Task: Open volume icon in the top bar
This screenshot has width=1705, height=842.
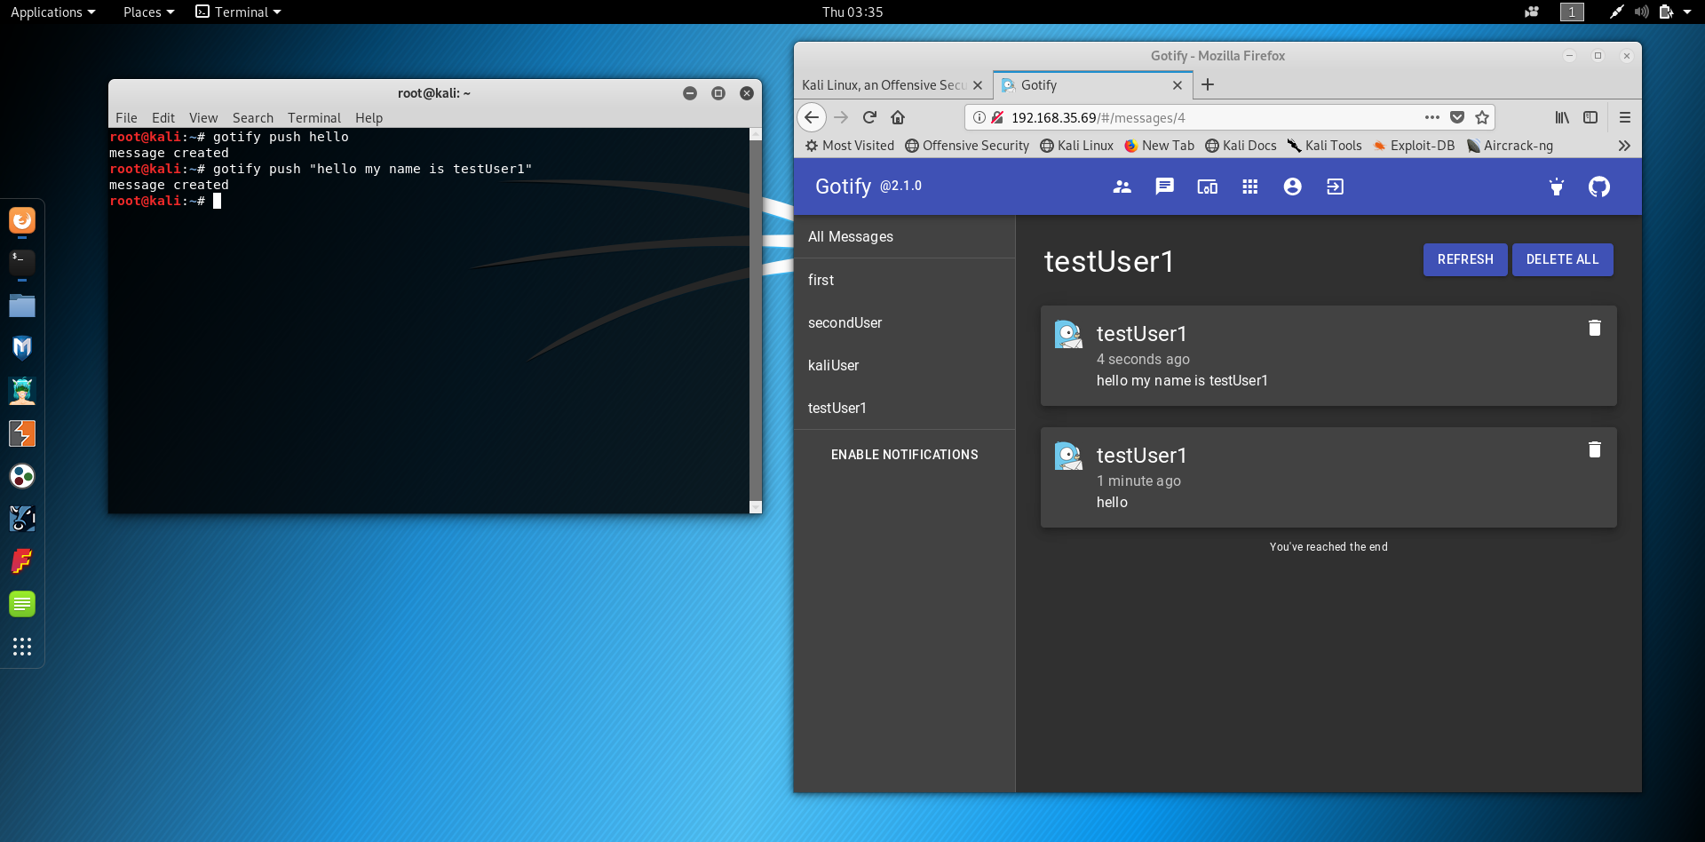Action: (x=1641, y=12)
